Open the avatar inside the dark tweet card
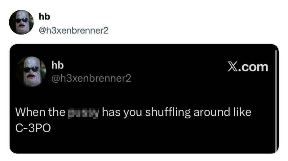Screen dimensions: 288x161 tap(31, 72)
